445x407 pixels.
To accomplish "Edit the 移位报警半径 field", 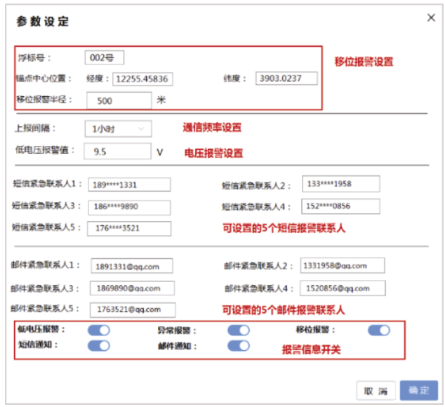I will tap(119, 100).
